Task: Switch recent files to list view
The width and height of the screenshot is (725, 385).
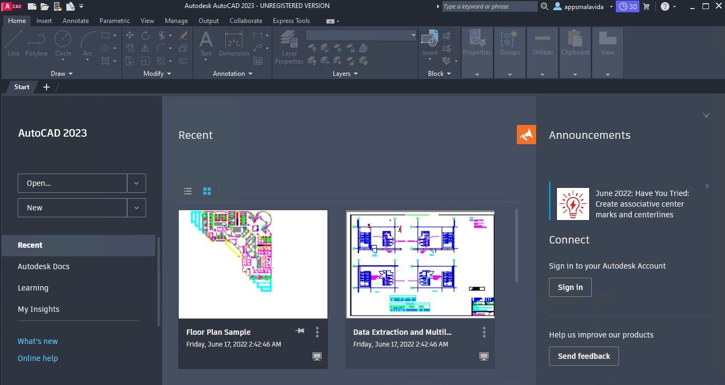Action: click(x=188, y=191)
